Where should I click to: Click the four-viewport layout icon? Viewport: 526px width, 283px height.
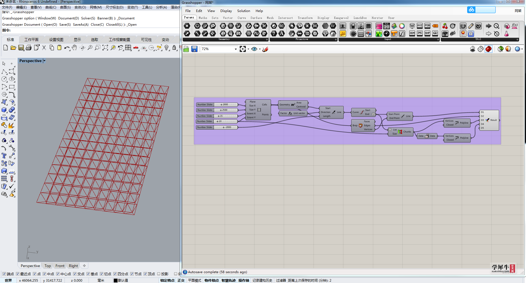click(x=128, y=48)
